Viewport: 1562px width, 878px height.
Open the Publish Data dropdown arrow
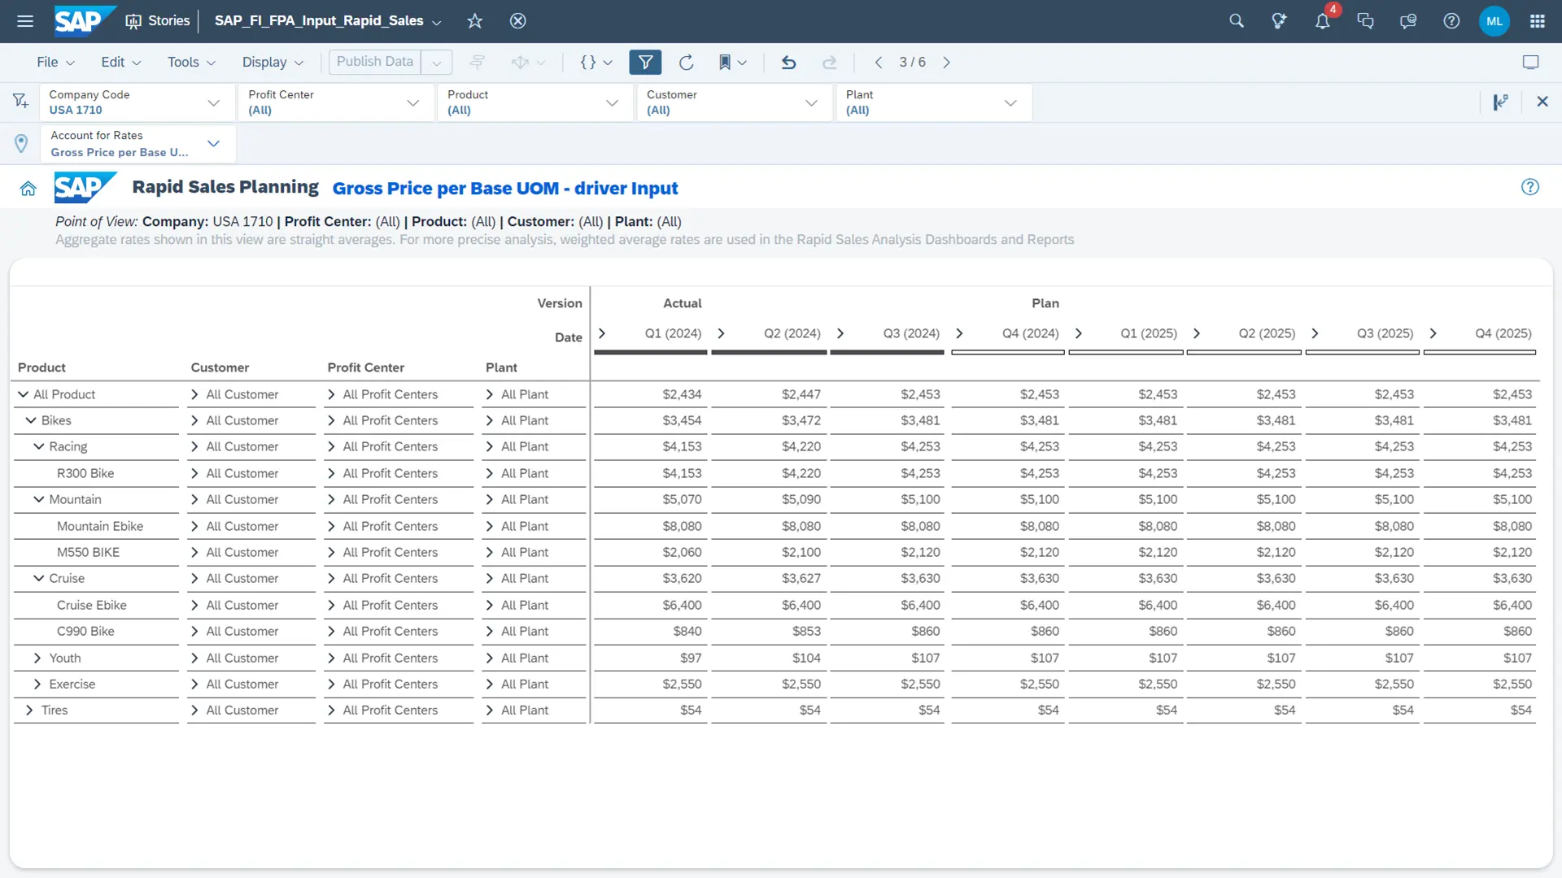437,63
